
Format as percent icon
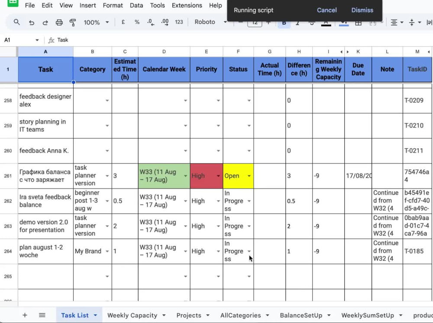pos(137,22)
